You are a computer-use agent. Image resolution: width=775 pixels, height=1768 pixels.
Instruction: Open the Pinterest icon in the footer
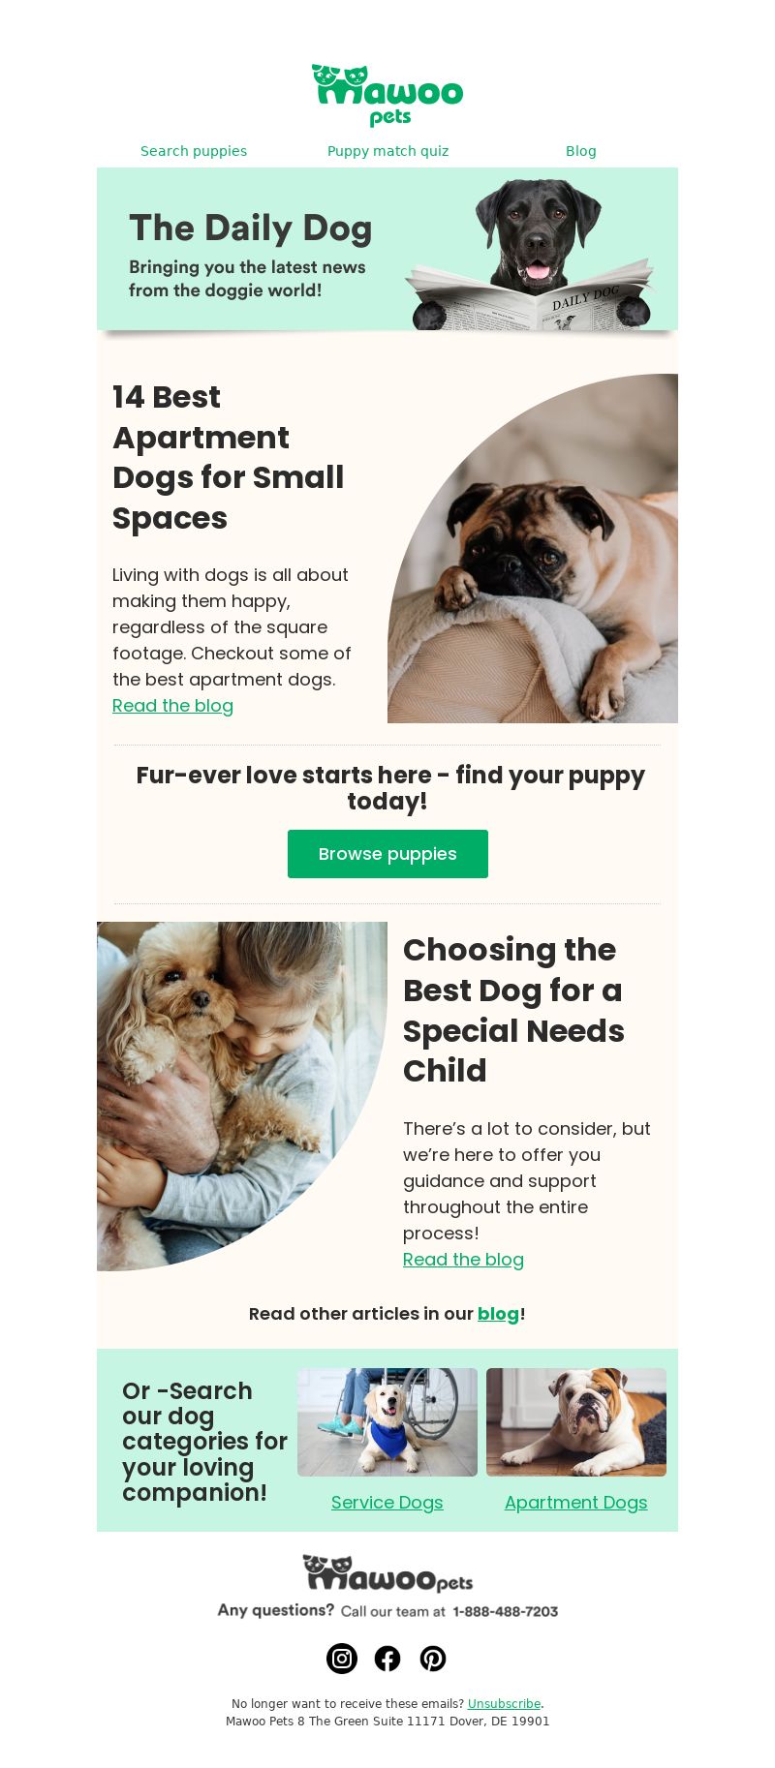(x=433, y=1659)
